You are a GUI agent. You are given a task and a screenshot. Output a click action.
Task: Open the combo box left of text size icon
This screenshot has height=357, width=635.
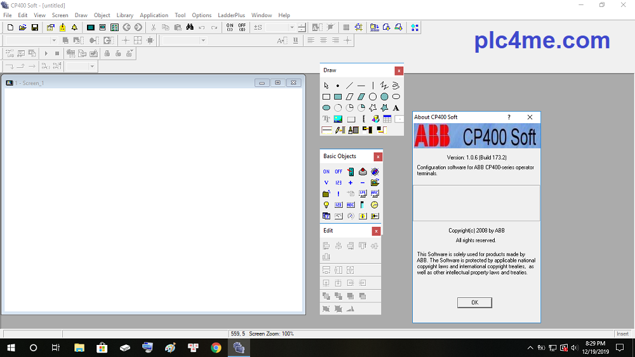203,41
